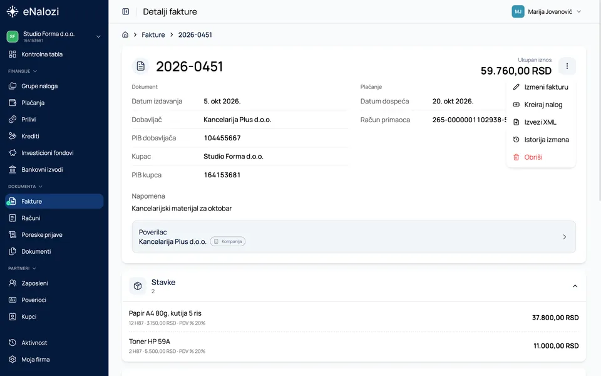Click Dobavljač value Kancelarija Plus d.o.o.
The width and height of the screenshot is (601, 376).
tap(237, 120)
